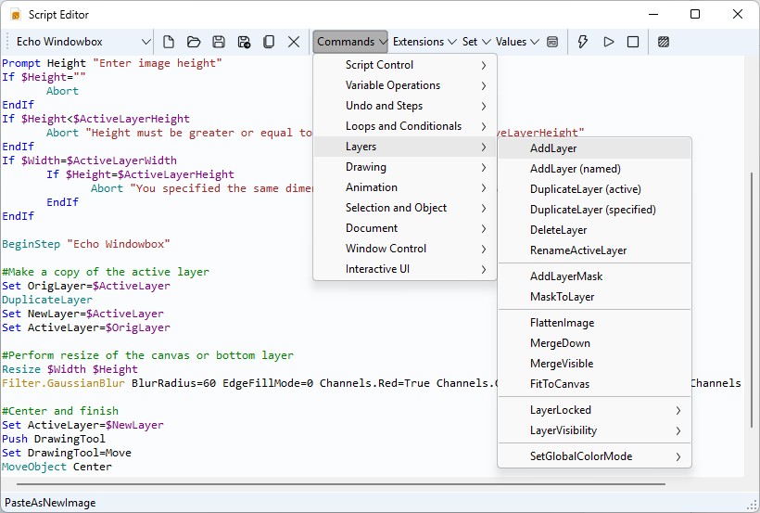Click the Copy script icon
This screenshot has width=760, height=513.
(x=269, y=42)
